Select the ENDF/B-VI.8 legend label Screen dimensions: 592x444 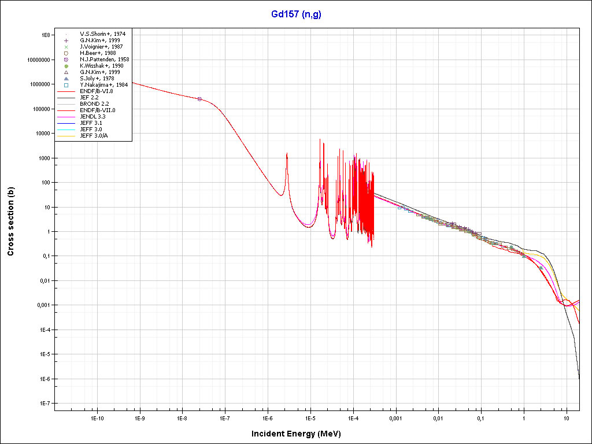(96, 91)
